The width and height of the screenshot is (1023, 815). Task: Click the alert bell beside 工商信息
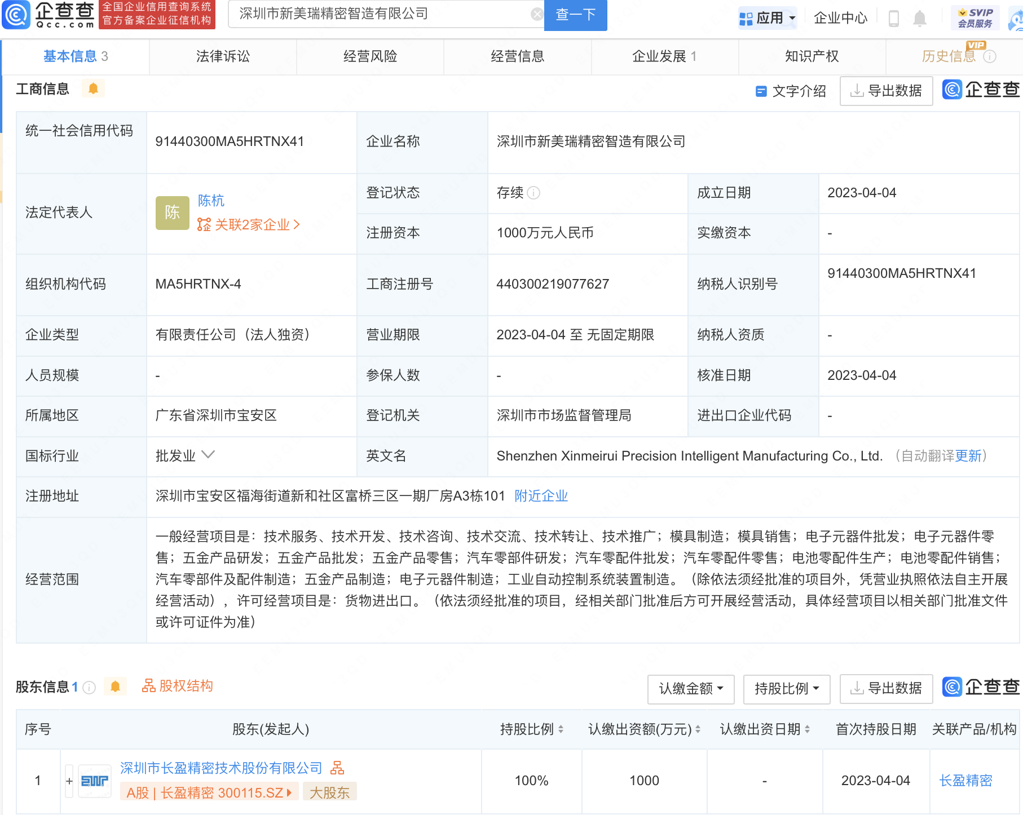[94, 88]
